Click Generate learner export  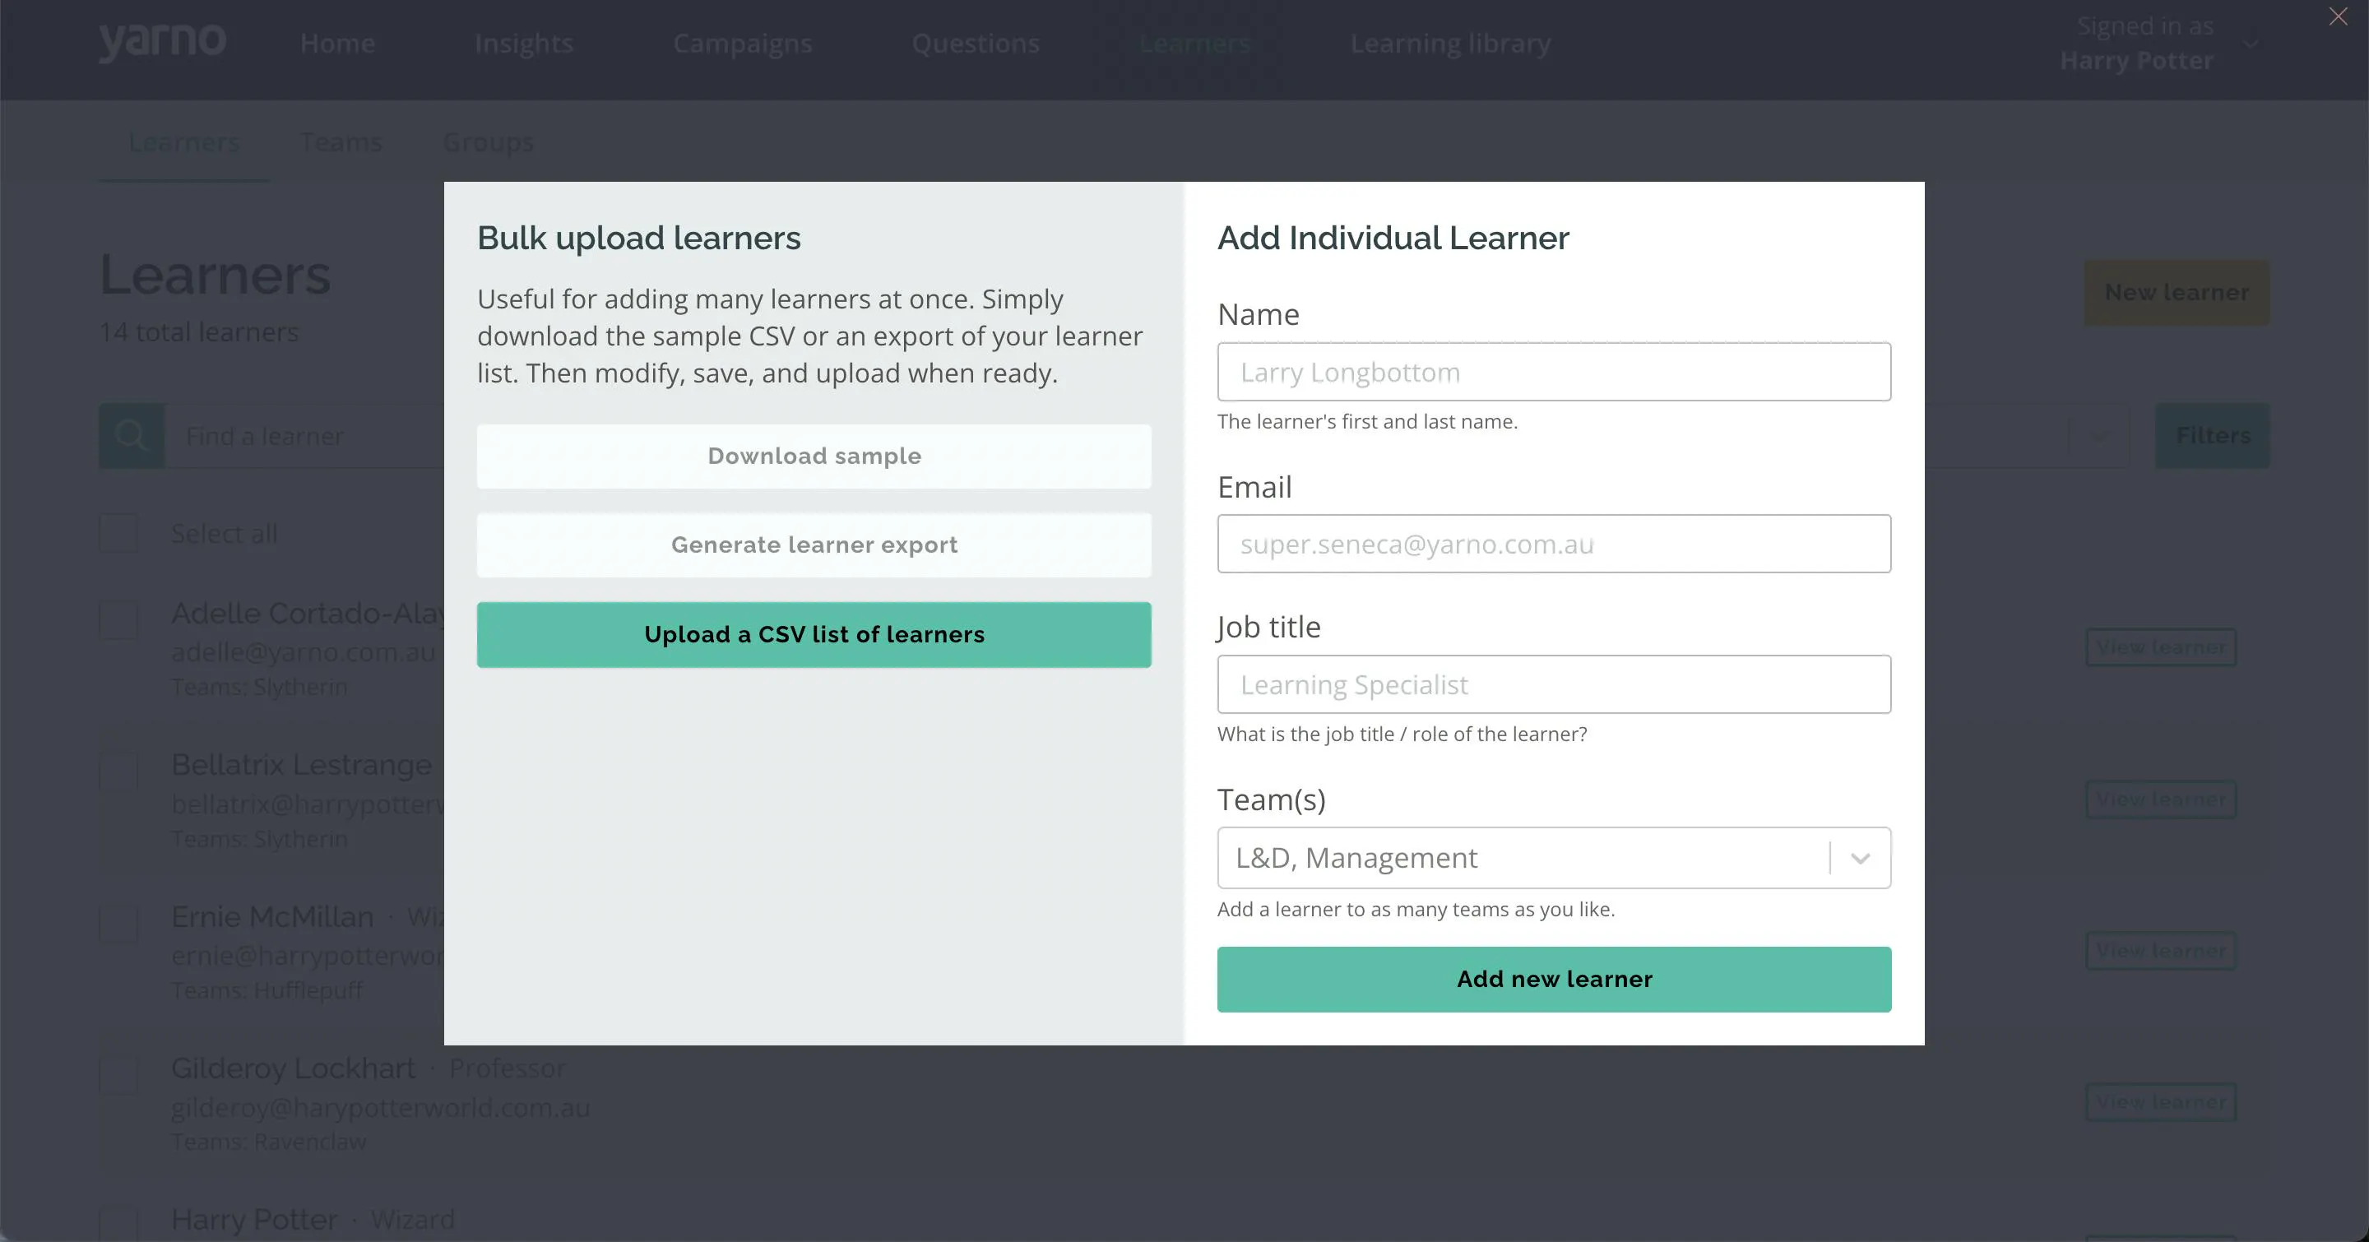[814, 545]
